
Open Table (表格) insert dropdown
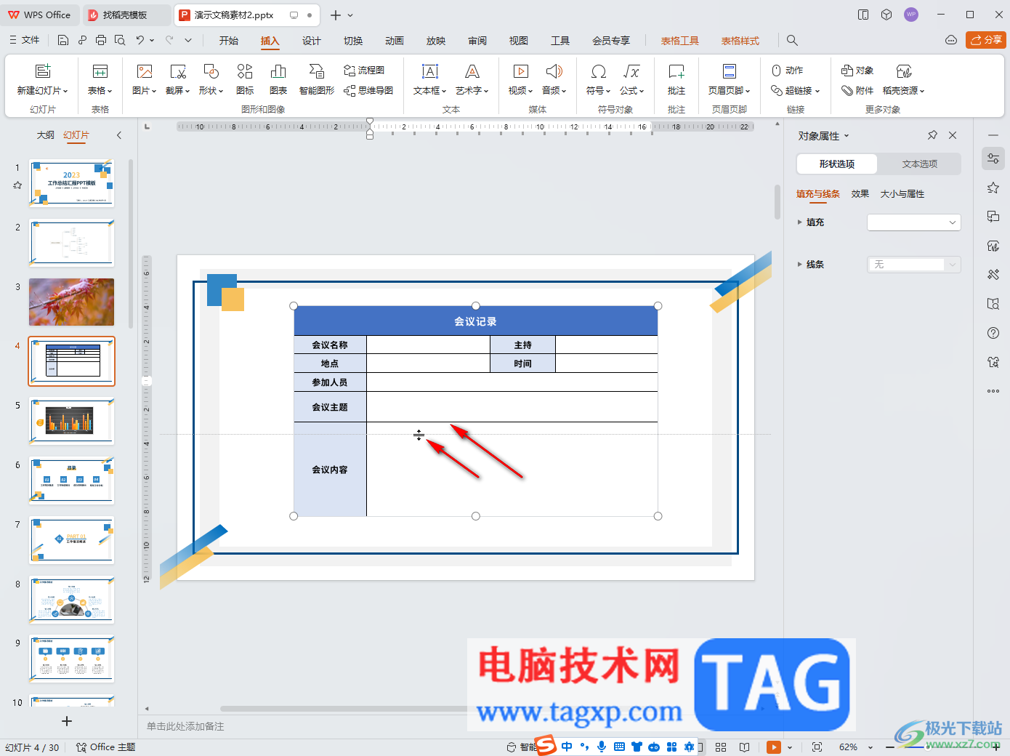coord(100,90)
